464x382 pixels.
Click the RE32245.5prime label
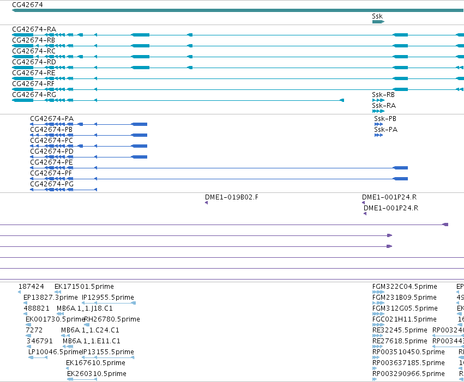(400, 331)
